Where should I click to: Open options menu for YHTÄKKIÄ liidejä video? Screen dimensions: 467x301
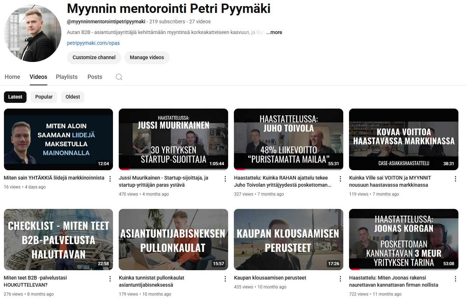click(110, 179)
